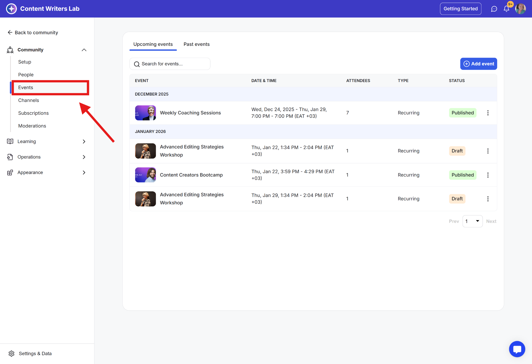Open the messages chat bubble icon
The height and width of the screenshot is (364, 532).
click(x=494, y=9)
